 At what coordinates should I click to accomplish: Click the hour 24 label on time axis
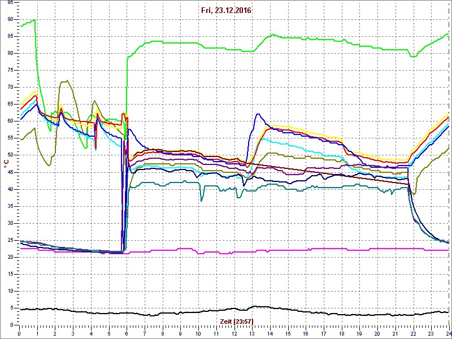click(x=448, y=333)
